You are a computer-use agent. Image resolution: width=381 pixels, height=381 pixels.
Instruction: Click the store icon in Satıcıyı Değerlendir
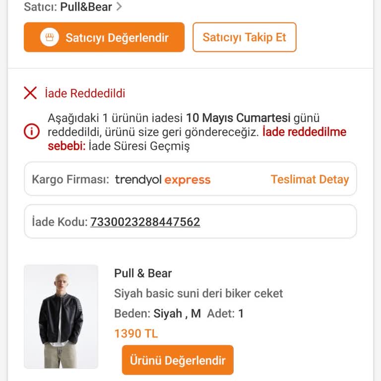click(x=50, y=38)
